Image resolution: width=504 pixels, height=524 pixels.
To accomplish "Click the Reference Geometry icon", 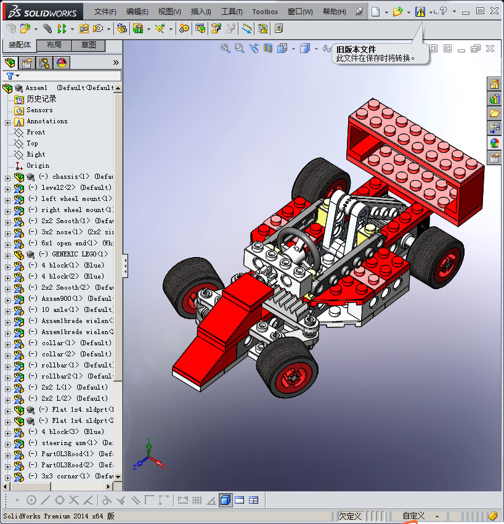I will point(160,29).
